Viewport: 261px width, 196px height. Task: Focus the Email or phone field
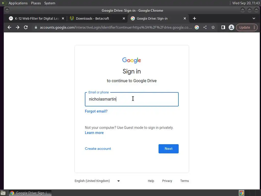point(132,99)
